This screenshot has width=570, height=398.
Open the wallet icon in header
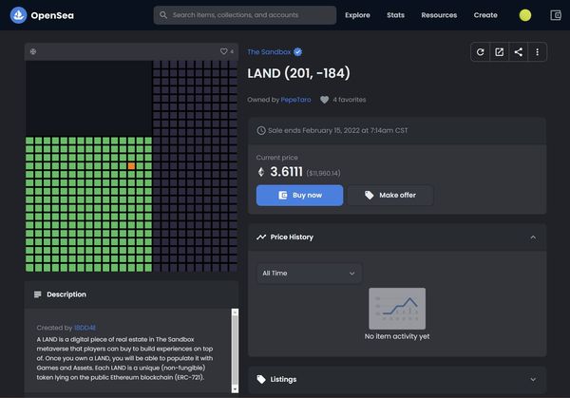coord(557,15)
